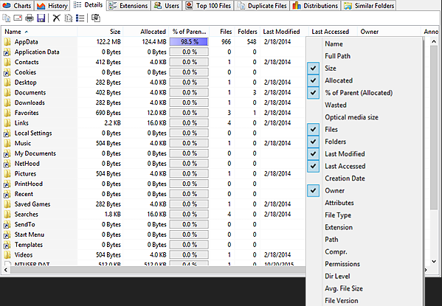The image size is (442, 306).
Task: Click the printer icon to print the list
Action: point(30,18)
